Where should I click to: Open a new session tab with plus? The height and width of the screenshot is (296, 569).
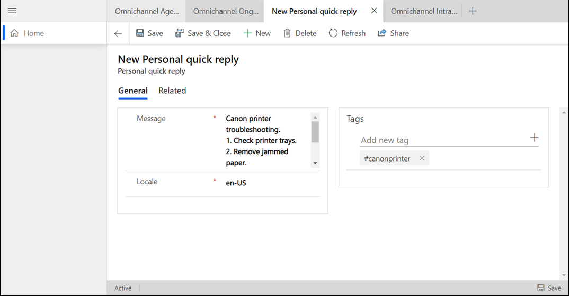click(473, 11)
